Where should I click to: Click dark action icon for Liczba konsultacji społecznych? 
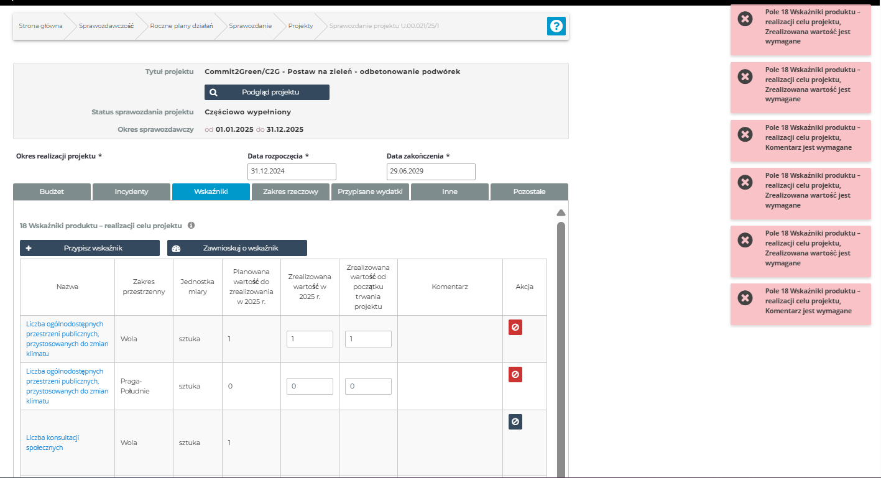[x=515, y=422]
